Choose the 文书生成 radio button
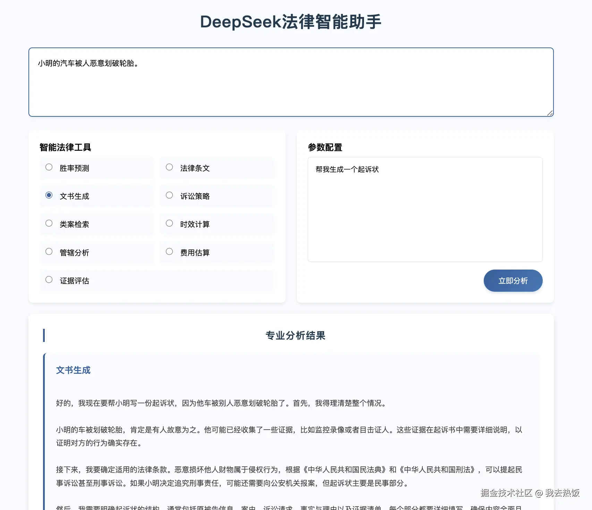The height and width of the screenshot is (510, 592). coord(49,195)
